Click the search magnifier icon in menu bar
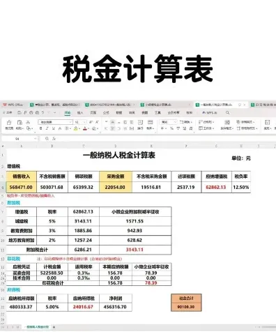276x332 pixels. pyautogui.click(x=228, y=112)
